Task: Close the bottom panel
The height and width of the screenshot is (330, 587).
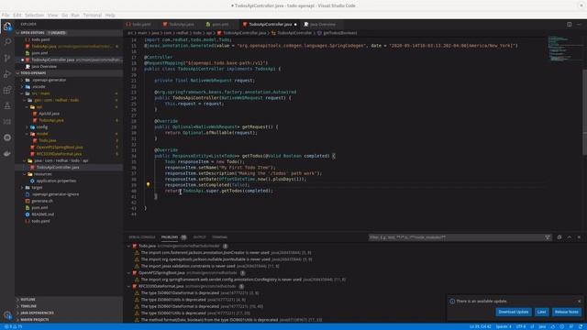Action: coord(579,237)
